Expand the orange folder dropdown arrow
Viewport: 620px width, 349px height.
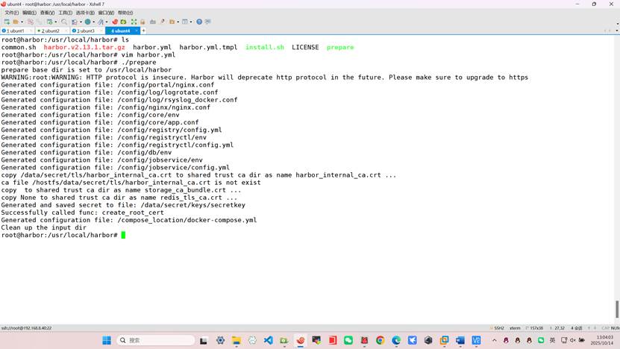pyautogui.click(x=178, y=22)
